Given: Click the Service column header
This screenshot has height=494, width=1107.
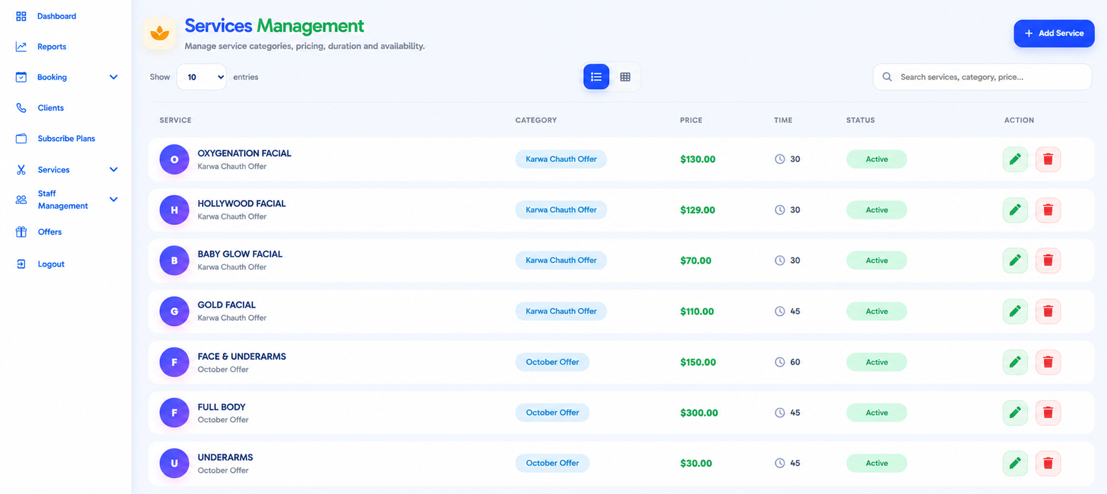Looking at the screenshot, I should (176, 120).
